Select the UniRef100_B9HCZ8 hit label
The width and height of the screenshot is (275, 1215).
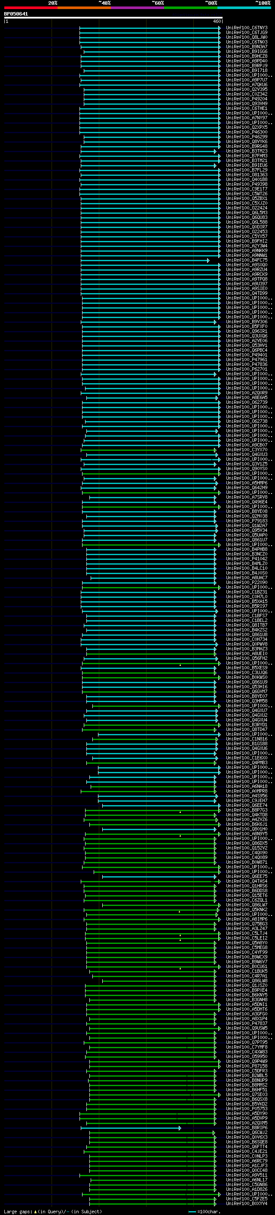click(247, 56)
